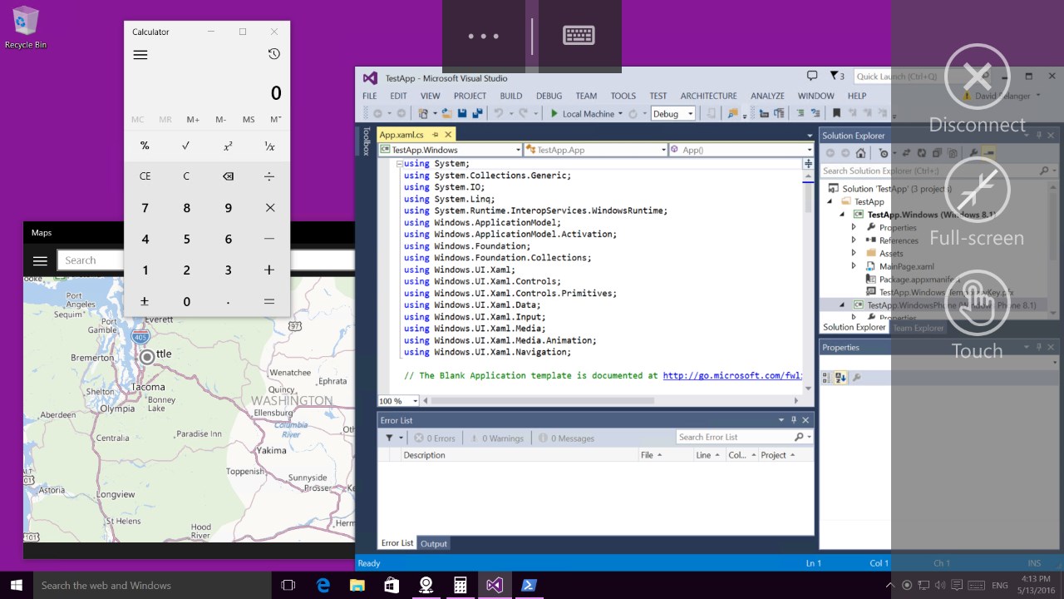Image resolution: width=1064 pixels, height=599 pixels.
Task: Toggle Auto Hide pin on Error List panel
Action: click(793, 420)
